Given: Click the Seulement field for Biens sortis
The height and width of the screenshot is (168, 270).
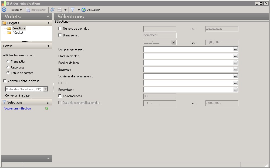Looking at the screenshot, I should tap(160, 35).
